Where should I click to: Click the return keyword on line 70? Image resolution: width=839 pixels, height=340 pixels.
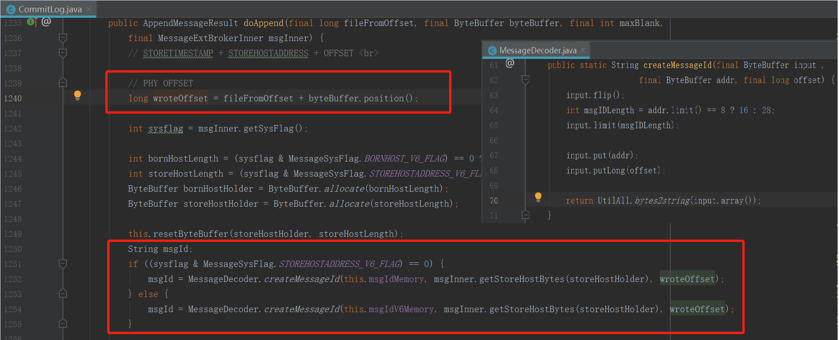point(580,201)
